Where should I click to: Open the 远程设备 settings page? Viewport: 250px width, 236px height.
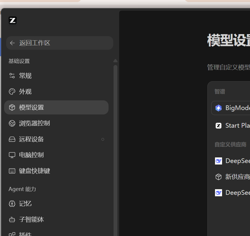(x=56, y=139)
